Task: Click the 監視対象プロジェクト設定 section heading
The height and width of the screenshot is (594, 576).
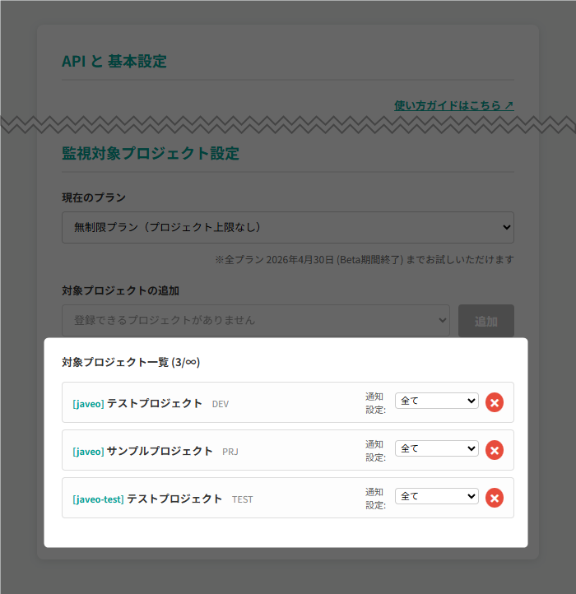Action: pos(151,154)
